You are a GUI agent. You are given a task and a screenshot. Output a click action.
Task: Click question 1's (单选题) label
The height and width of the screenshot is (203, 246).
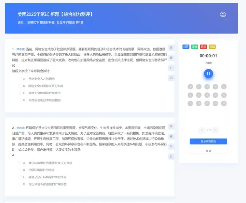tap(20, 49)
